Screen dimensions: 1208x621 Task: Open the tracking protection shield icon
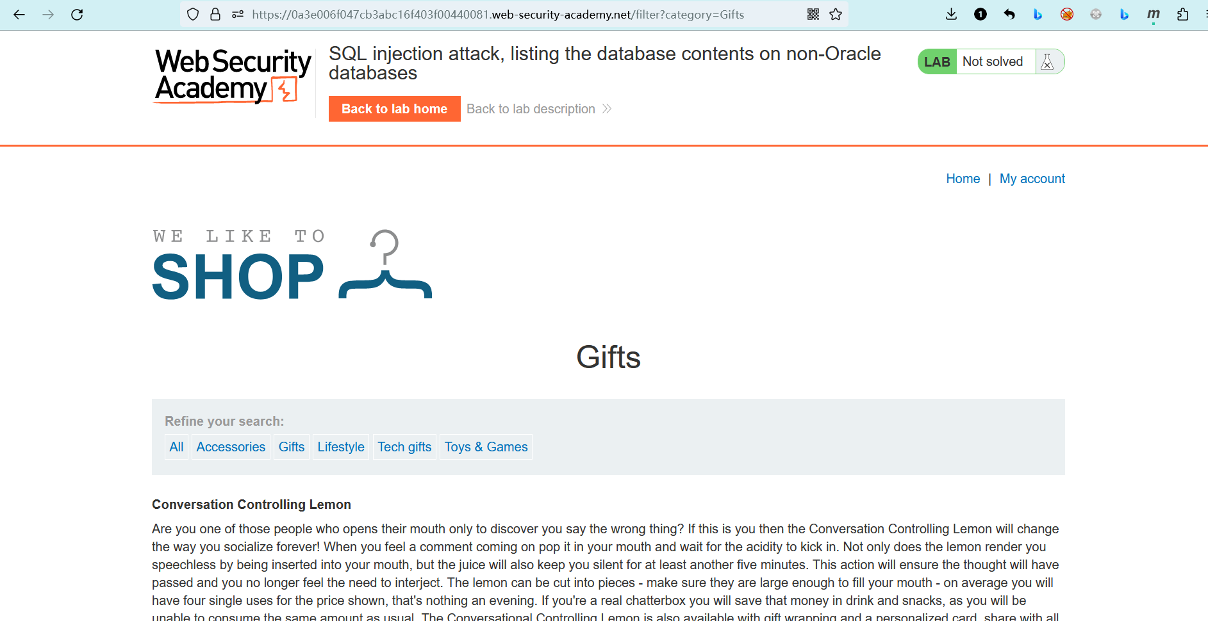pyautogui.click(x=193, y=15)
